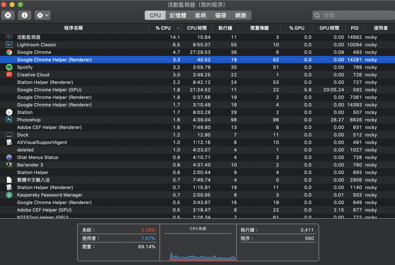Sort by the % GPU column header
Image resolution: width=395 pixels, height=265 pixels.
[297, 28]
